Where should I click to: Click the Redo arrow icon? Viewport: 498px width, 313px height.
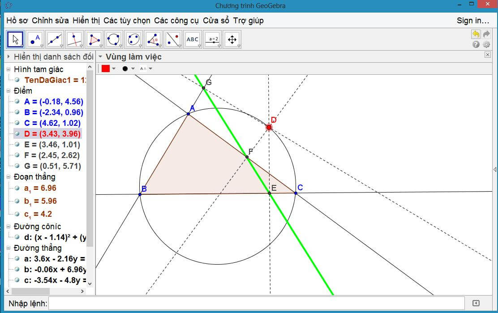486,34
